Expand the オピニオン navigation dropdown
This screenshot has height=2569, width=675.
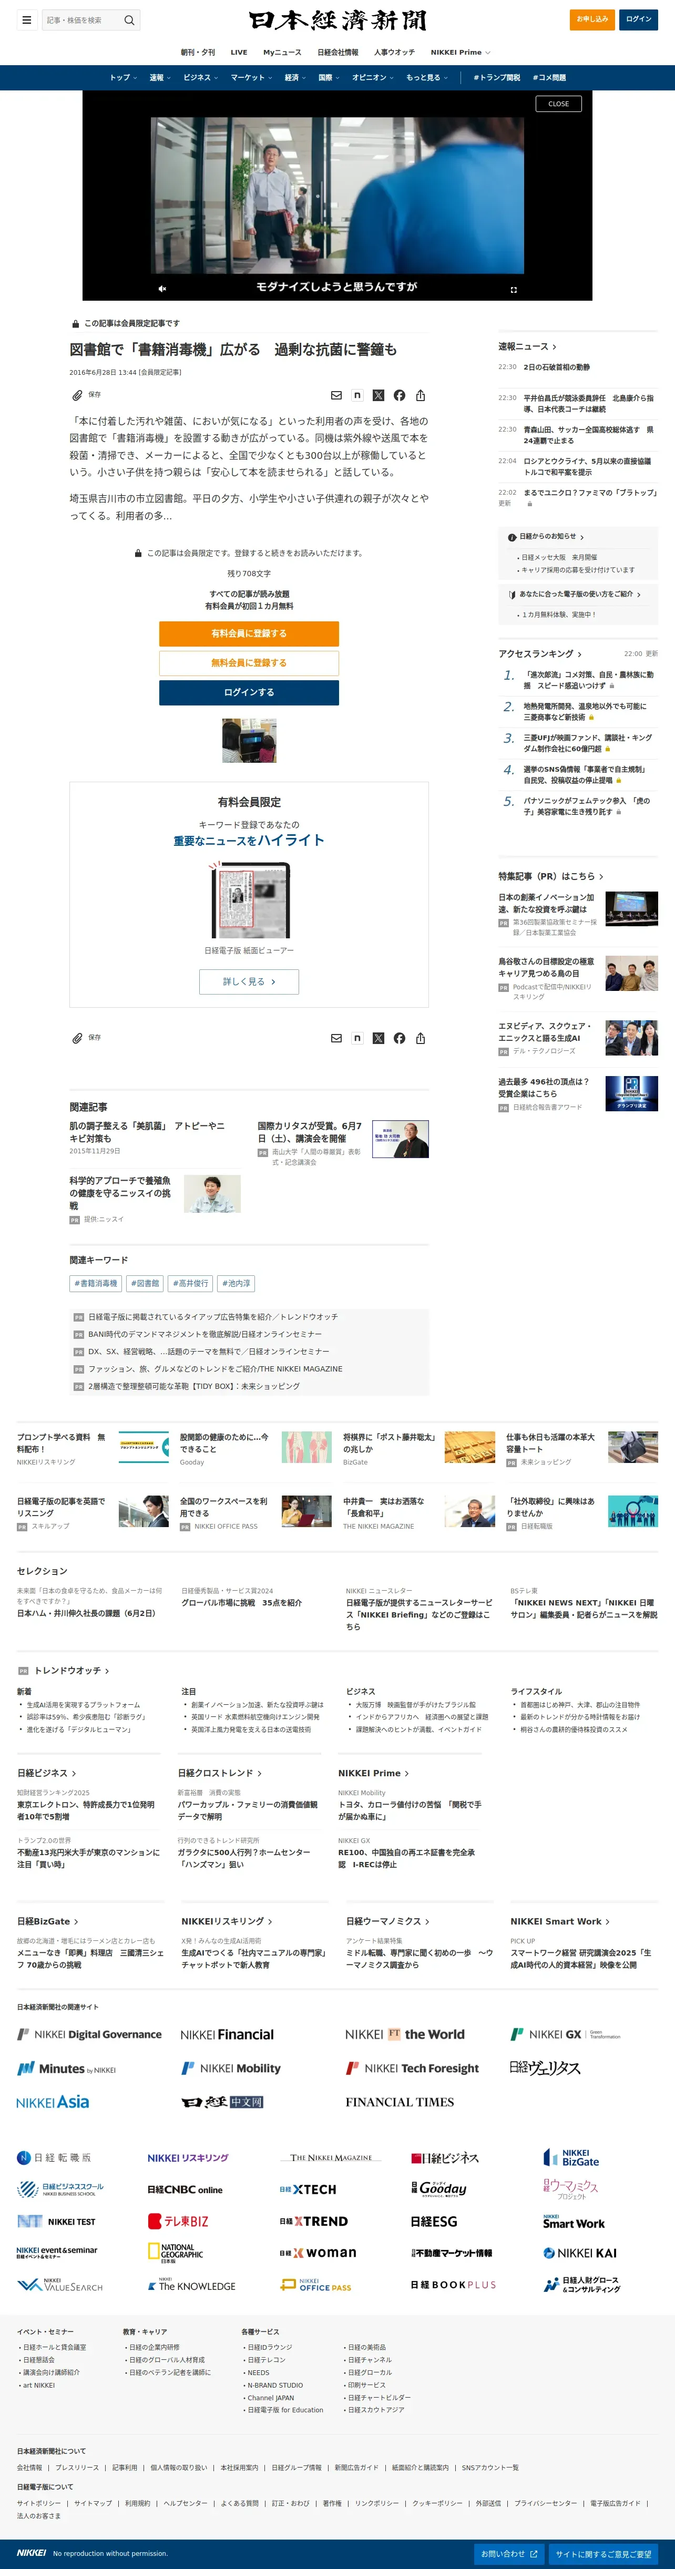373,78
